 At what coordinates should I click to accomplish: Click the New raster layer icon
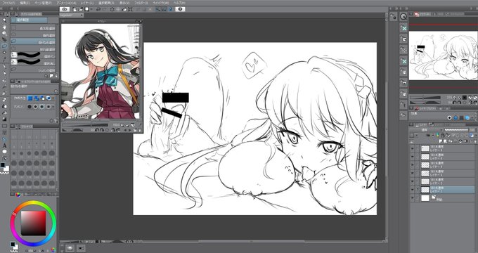click(x=441, y=141)
